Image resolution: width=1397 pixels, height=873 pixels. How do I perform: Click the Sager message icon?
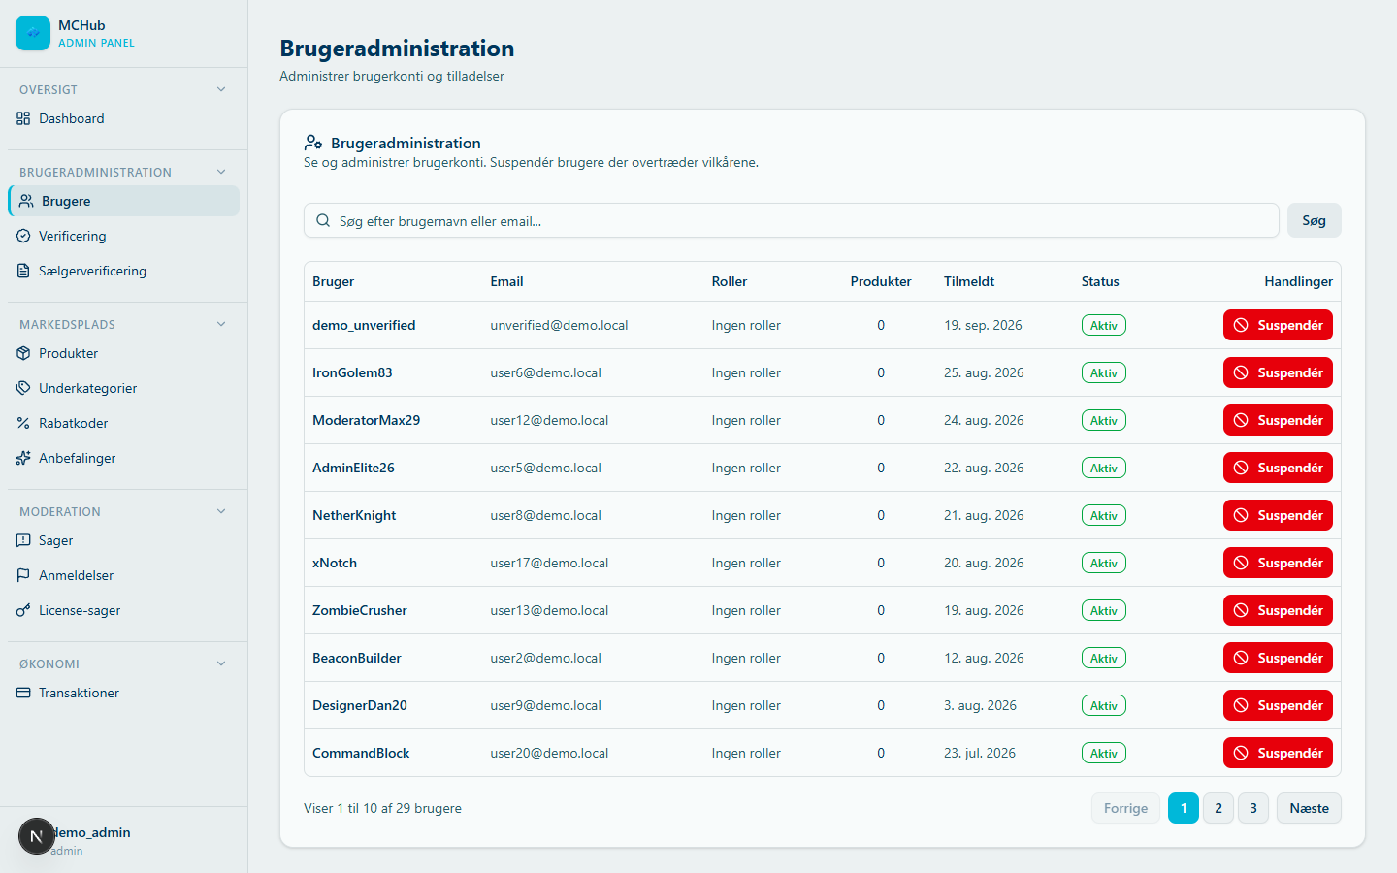coord(23,540)
